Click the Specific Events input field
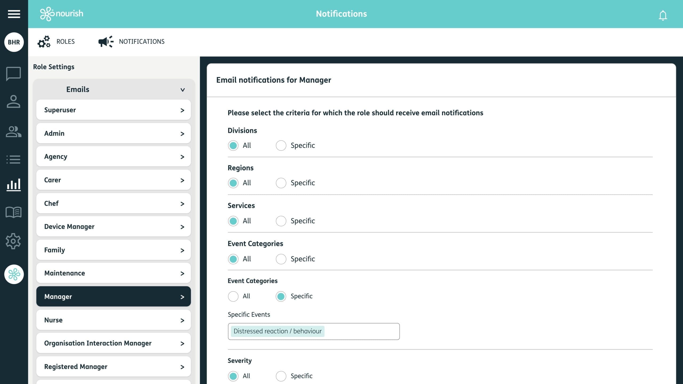This screenshot has width=683, height=384. pos(314,331)
